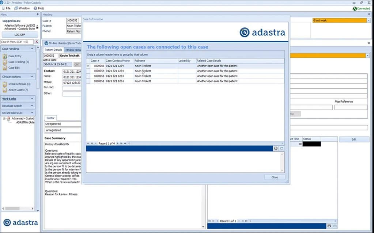Open Case Tracking (7) item
Screen dimensions: 374x233
tap(19, 62)
